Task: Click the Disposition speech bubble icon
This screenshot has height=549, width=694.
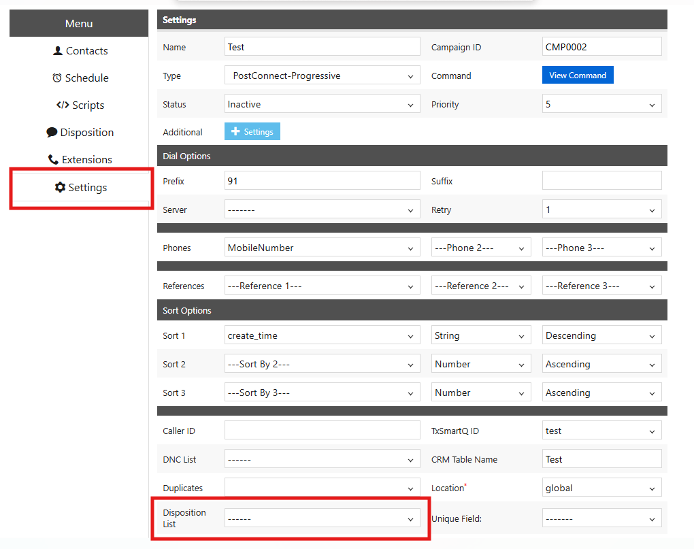Action: pos(52,133)
